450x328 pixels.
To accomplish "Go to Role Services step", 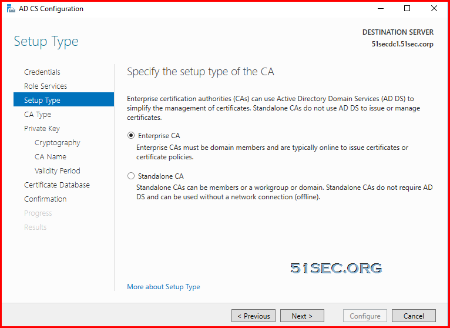I will (45, 86).
